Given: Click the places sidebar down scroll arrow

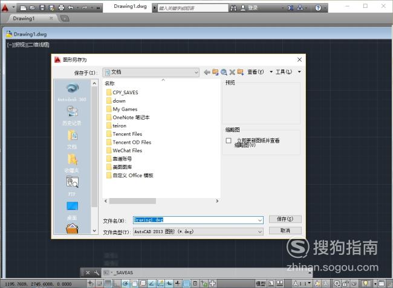Looking at the screenshot, I should (94, 231).
